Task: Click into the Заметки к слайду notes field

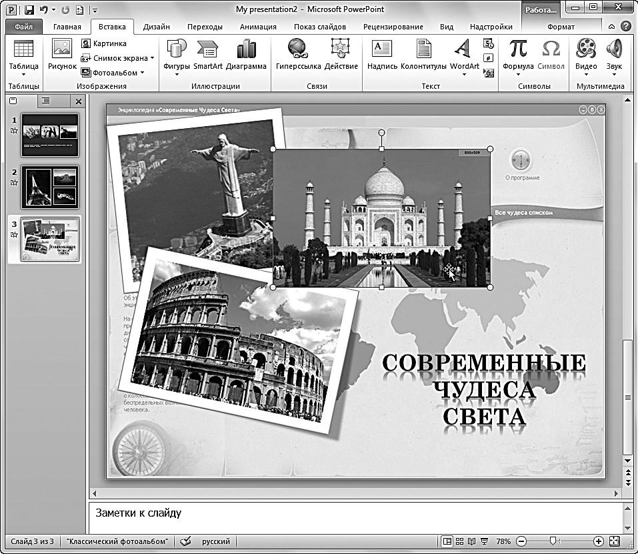Action: [x=355, y=518]
